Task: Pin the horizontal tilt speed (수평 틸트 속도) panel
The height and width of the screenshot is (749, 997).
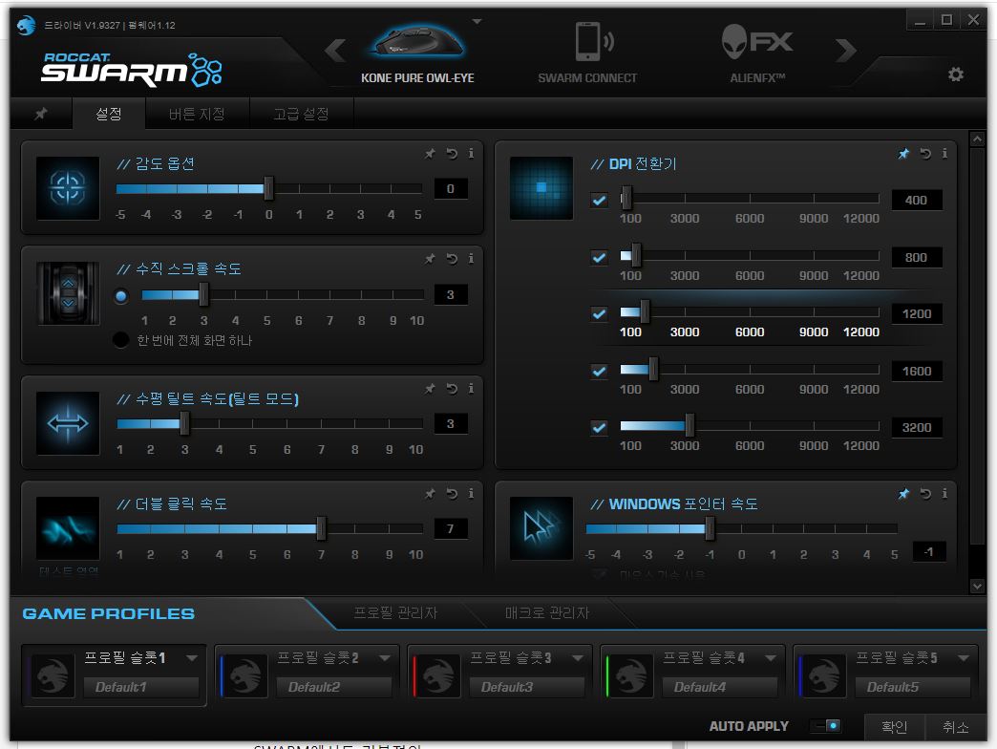Action: pyautogui.click(x=431, y=389)
